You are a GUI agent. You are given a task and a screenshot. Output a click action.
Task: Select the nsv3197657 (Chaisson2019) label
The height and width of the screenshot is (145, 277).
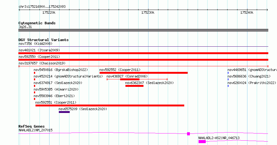[42, 63]
